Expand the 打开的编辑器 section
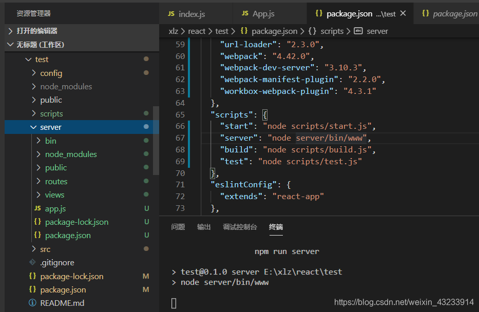Image resolution: width=479 pixels, height=312 pixels. click(x=82, y=31)
